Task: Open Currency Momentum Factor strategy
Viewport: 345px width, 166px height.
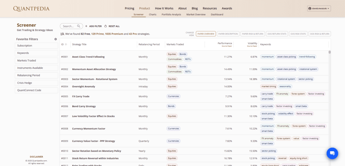Action: click(89, 128)
